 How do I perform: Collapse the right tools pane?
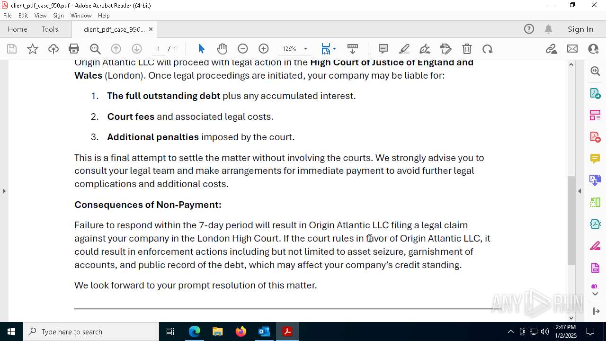(579, 191)
